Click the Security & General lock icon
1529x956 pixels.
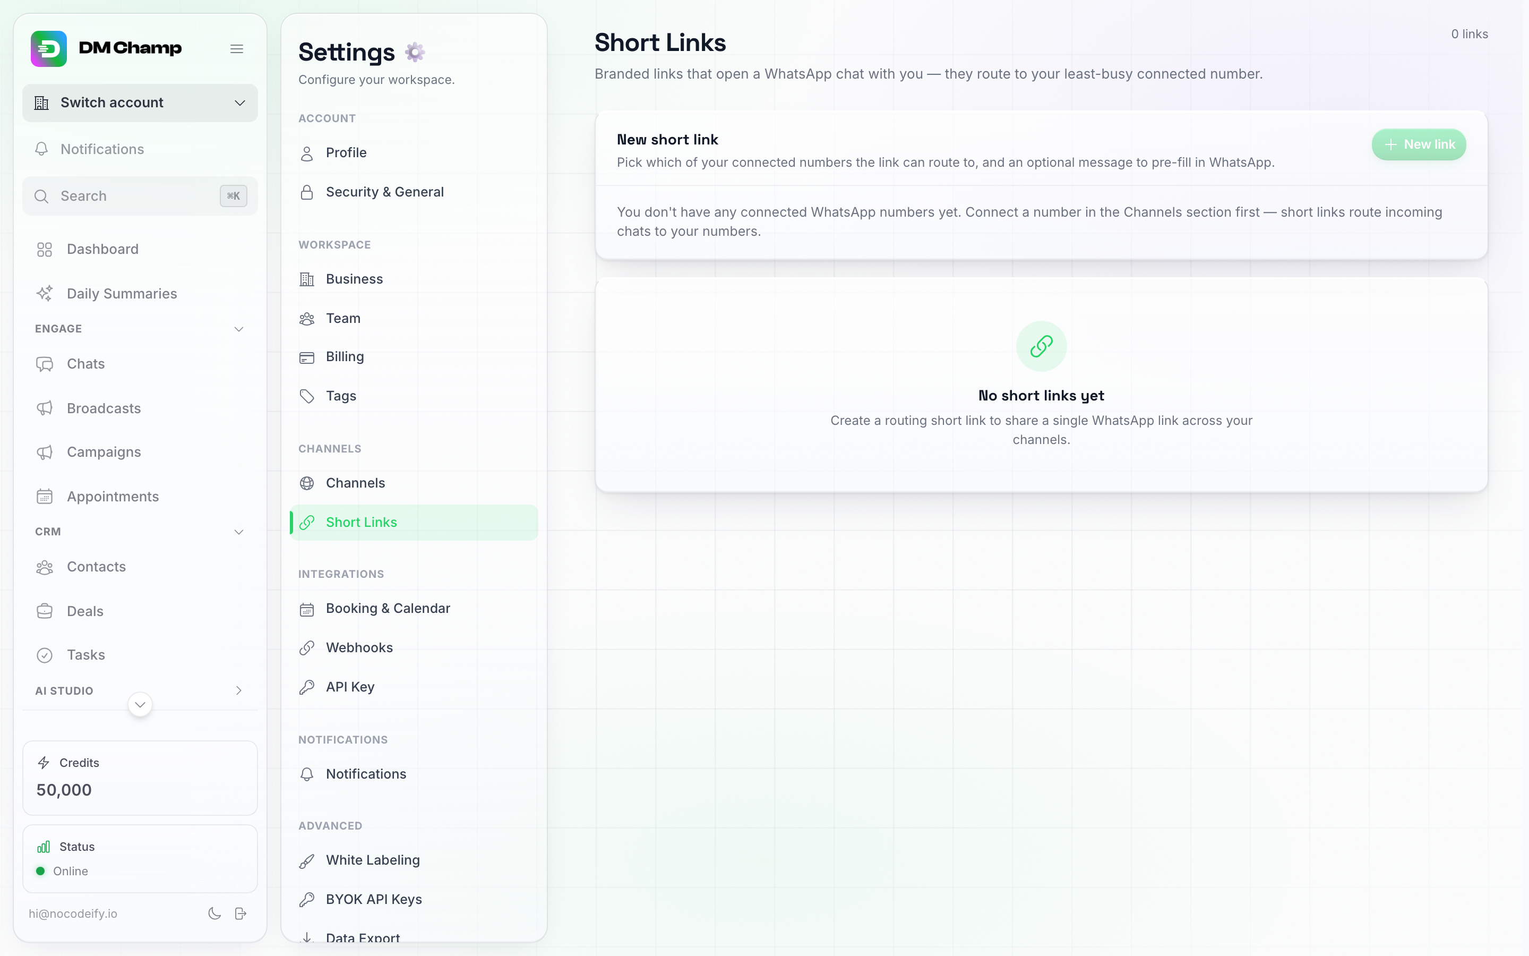[307, 192]
